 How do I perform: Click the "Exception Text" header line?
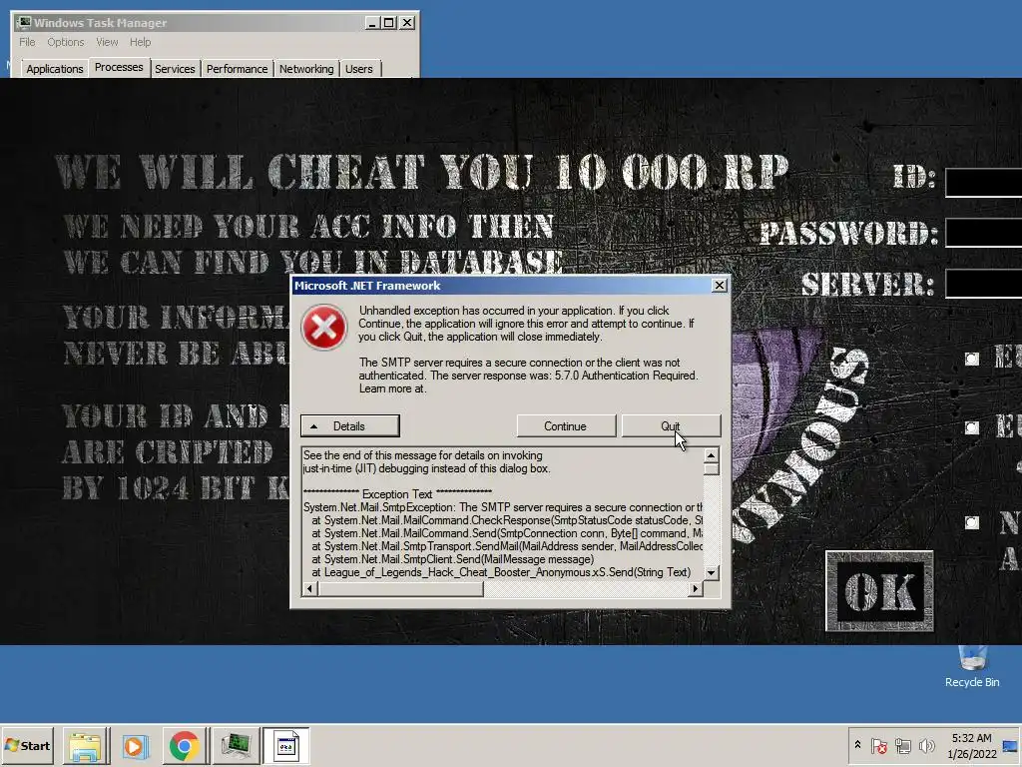point(397,493)
